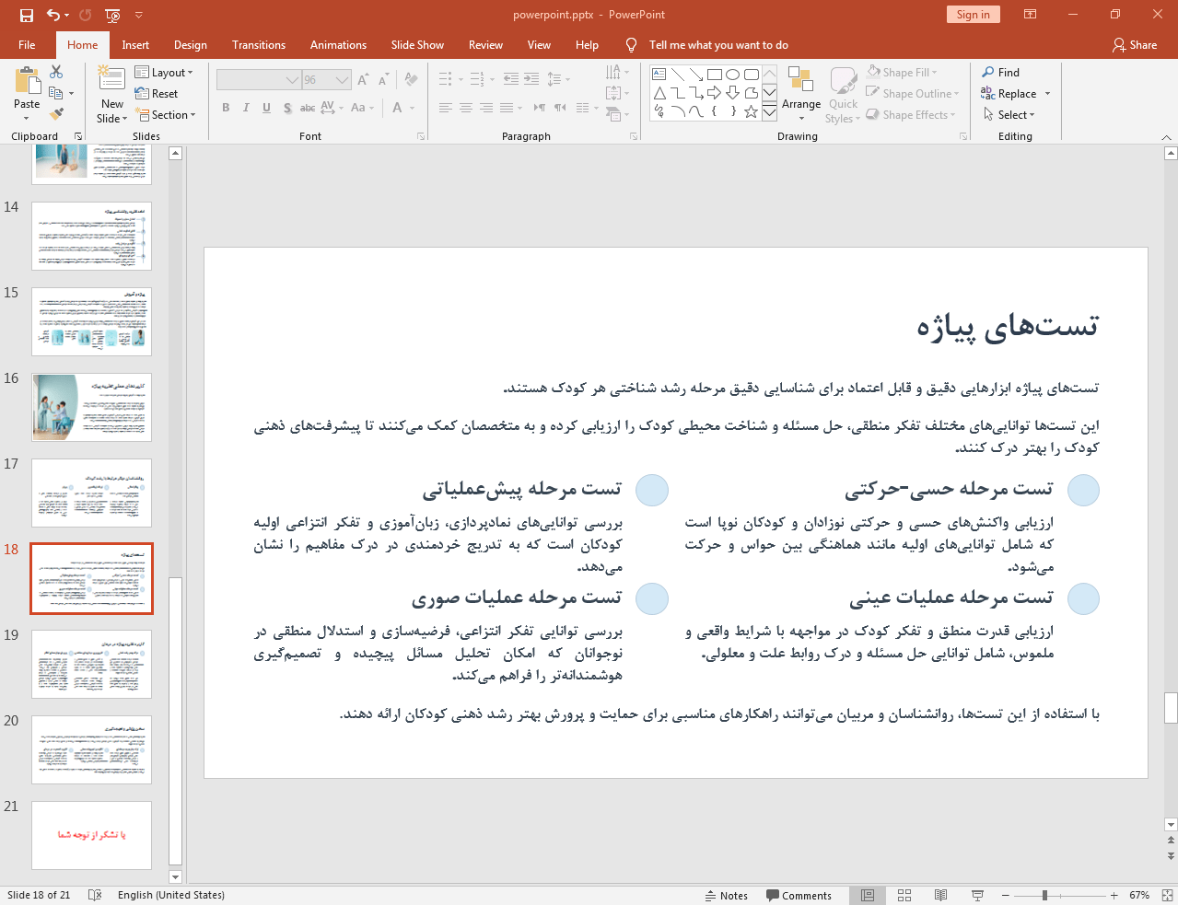1178x905 pixels.
Task: Click the Paste clipboard icon
Action: [x=27, y=85]
